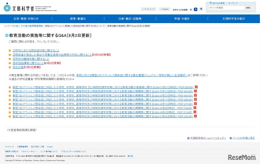Open footer 災害関連情報 link
Screen dimensions: 260x164
click(22, 147)
